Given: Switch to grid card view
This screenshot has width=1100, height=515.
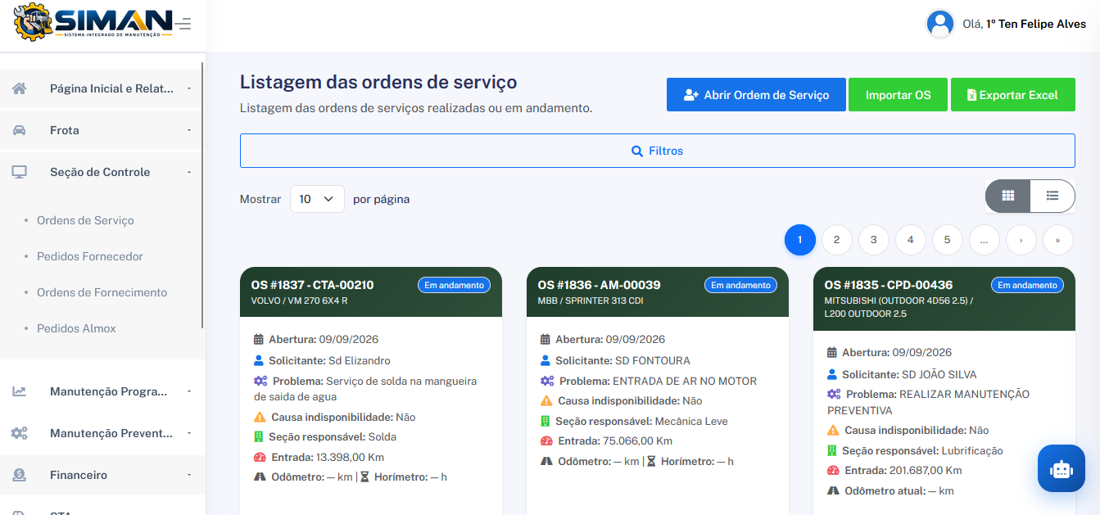Looking at the screenshot, I should click(x=1007, y=196).
